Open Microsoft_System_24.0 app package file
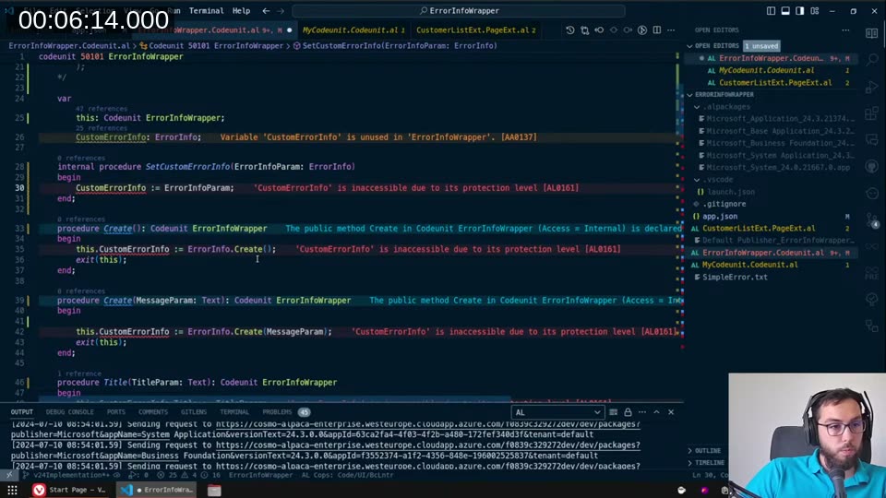The height and width of the screenshot is (498, 886). pyautogui.click(x=777, y=168)
